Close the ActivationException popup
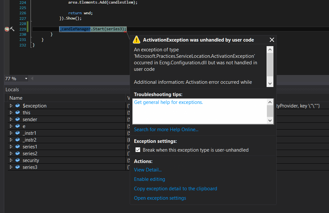Screen dimensions: 329x213 (272, 40)
